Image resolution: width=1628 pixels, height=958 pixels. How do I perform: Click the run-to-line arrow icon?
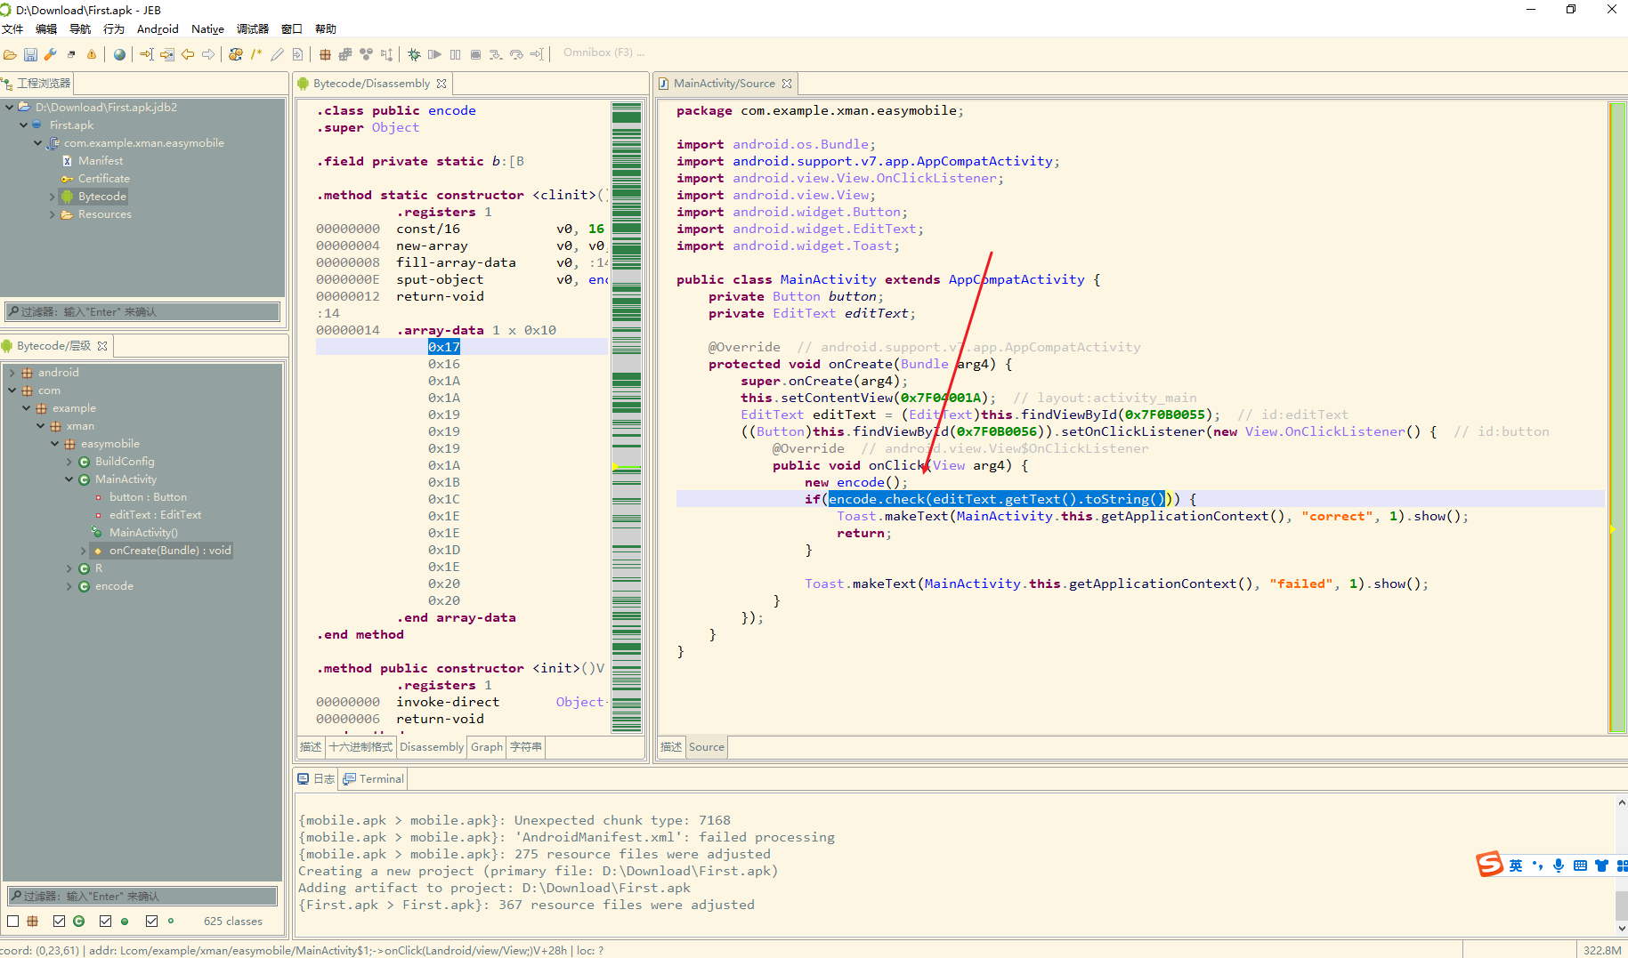pos(537,54)
